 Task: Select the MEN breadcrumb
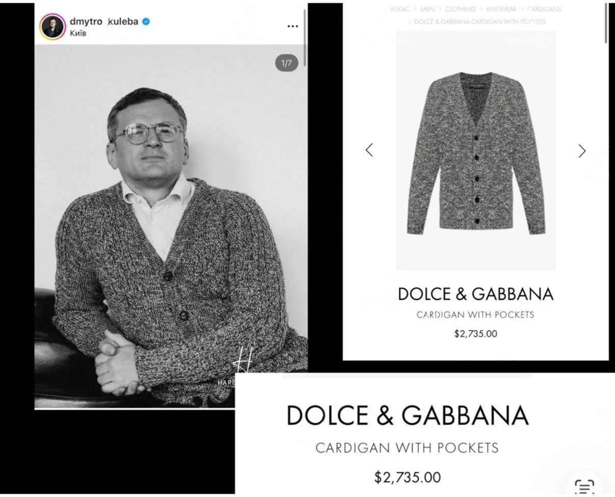[427, 9]
